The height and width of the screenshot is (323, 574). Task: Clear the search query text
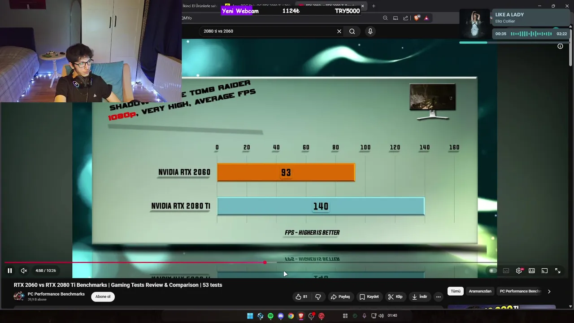click(339, 31)
